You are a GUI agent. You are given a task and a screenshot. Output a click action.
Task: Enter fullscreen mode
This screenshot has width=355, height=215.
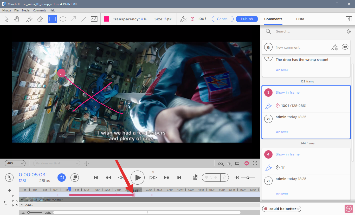255,163
